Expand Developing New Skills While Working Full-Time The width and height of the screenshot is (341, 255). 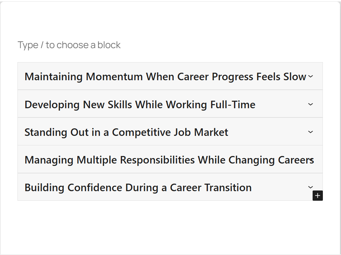140,104
